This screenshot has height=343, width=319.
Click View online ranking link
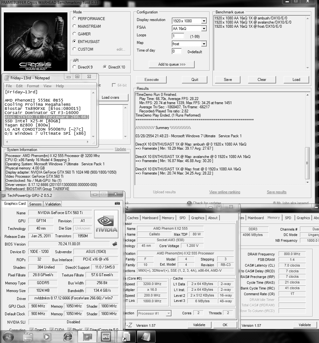[225, 192]
